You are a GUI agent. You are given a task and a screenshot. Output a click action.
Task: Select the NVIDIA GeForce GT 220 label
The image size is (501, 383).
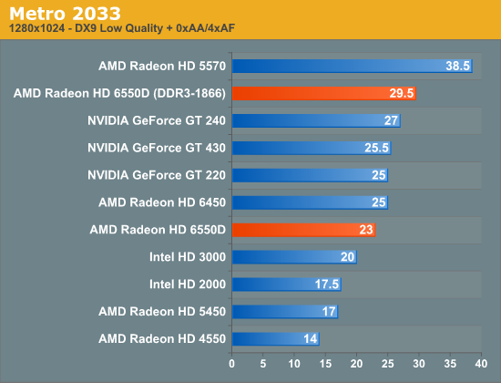coord(157,175)
